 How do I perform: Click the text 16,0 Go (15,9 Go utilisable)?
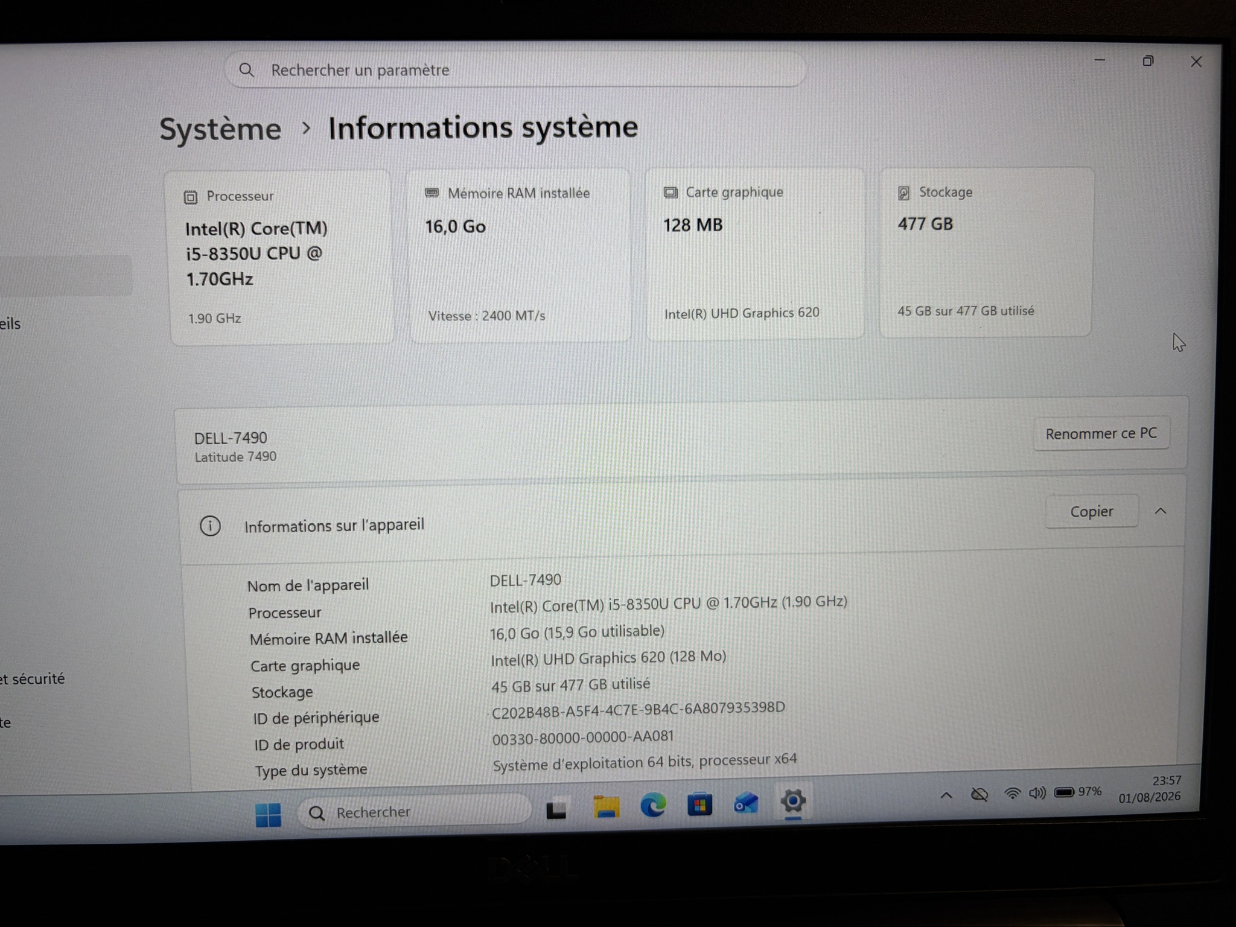[x=577, y=632]
